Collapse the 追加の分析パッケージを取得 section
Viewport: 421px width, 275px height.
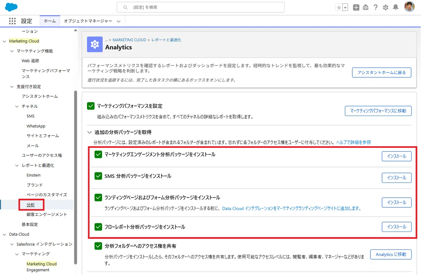coord(89,132)
